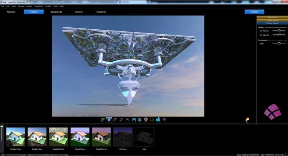
Task: Apply the Night preset thumbnail
Action: (144, 137)
